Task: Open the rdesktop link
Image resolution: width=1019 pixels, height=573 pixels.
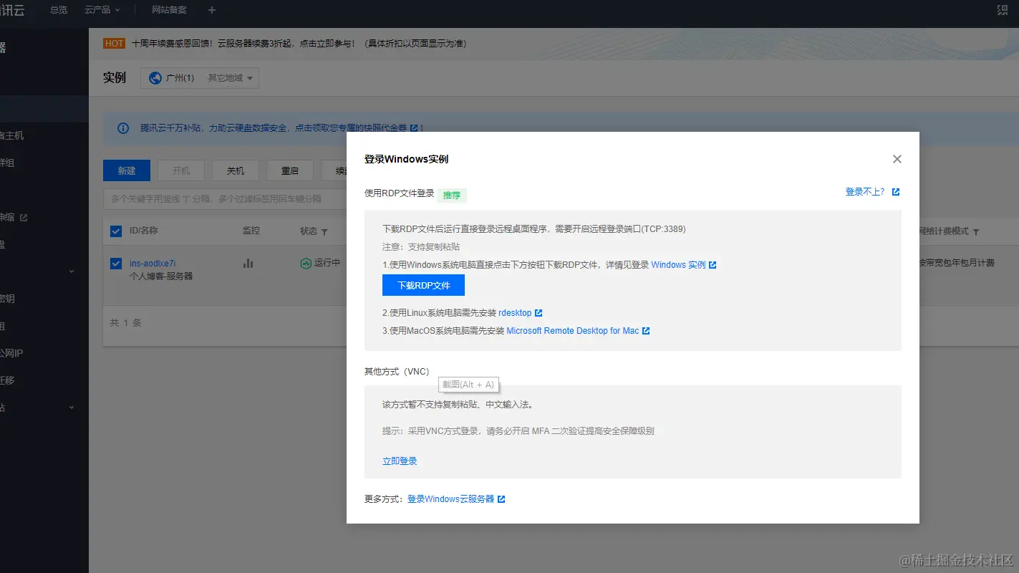Action: pyautogui.click(x=515, y=313)
